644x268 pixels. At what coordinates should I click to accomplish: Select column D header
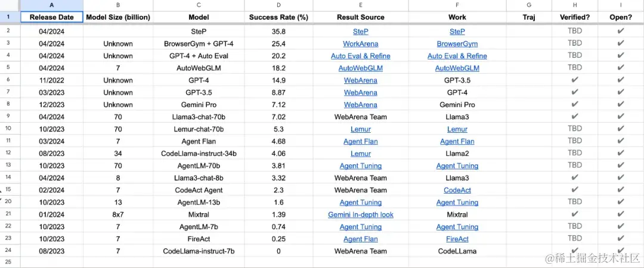click(x=278, y=5)
